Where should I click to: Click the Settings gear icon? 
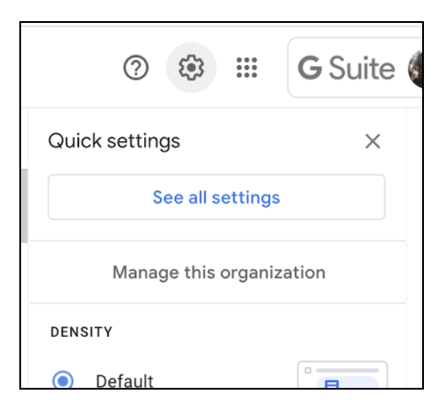coord(191,68)
